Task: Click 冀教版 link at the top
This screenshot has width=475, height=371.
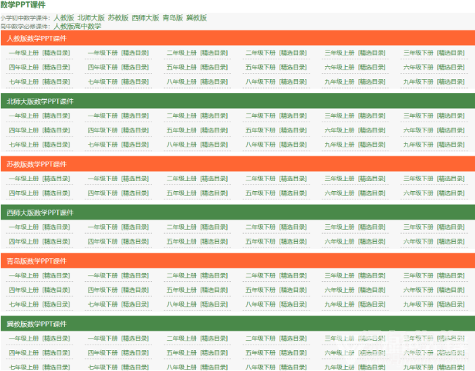Action: pos(197,18)
